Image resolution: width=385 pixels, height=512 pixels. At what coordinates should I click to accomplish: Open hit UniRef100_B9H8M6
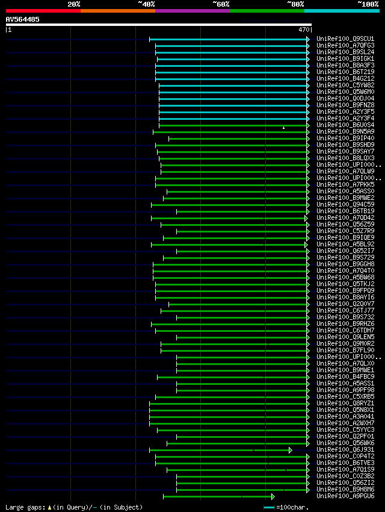click(x=345, y=490)
